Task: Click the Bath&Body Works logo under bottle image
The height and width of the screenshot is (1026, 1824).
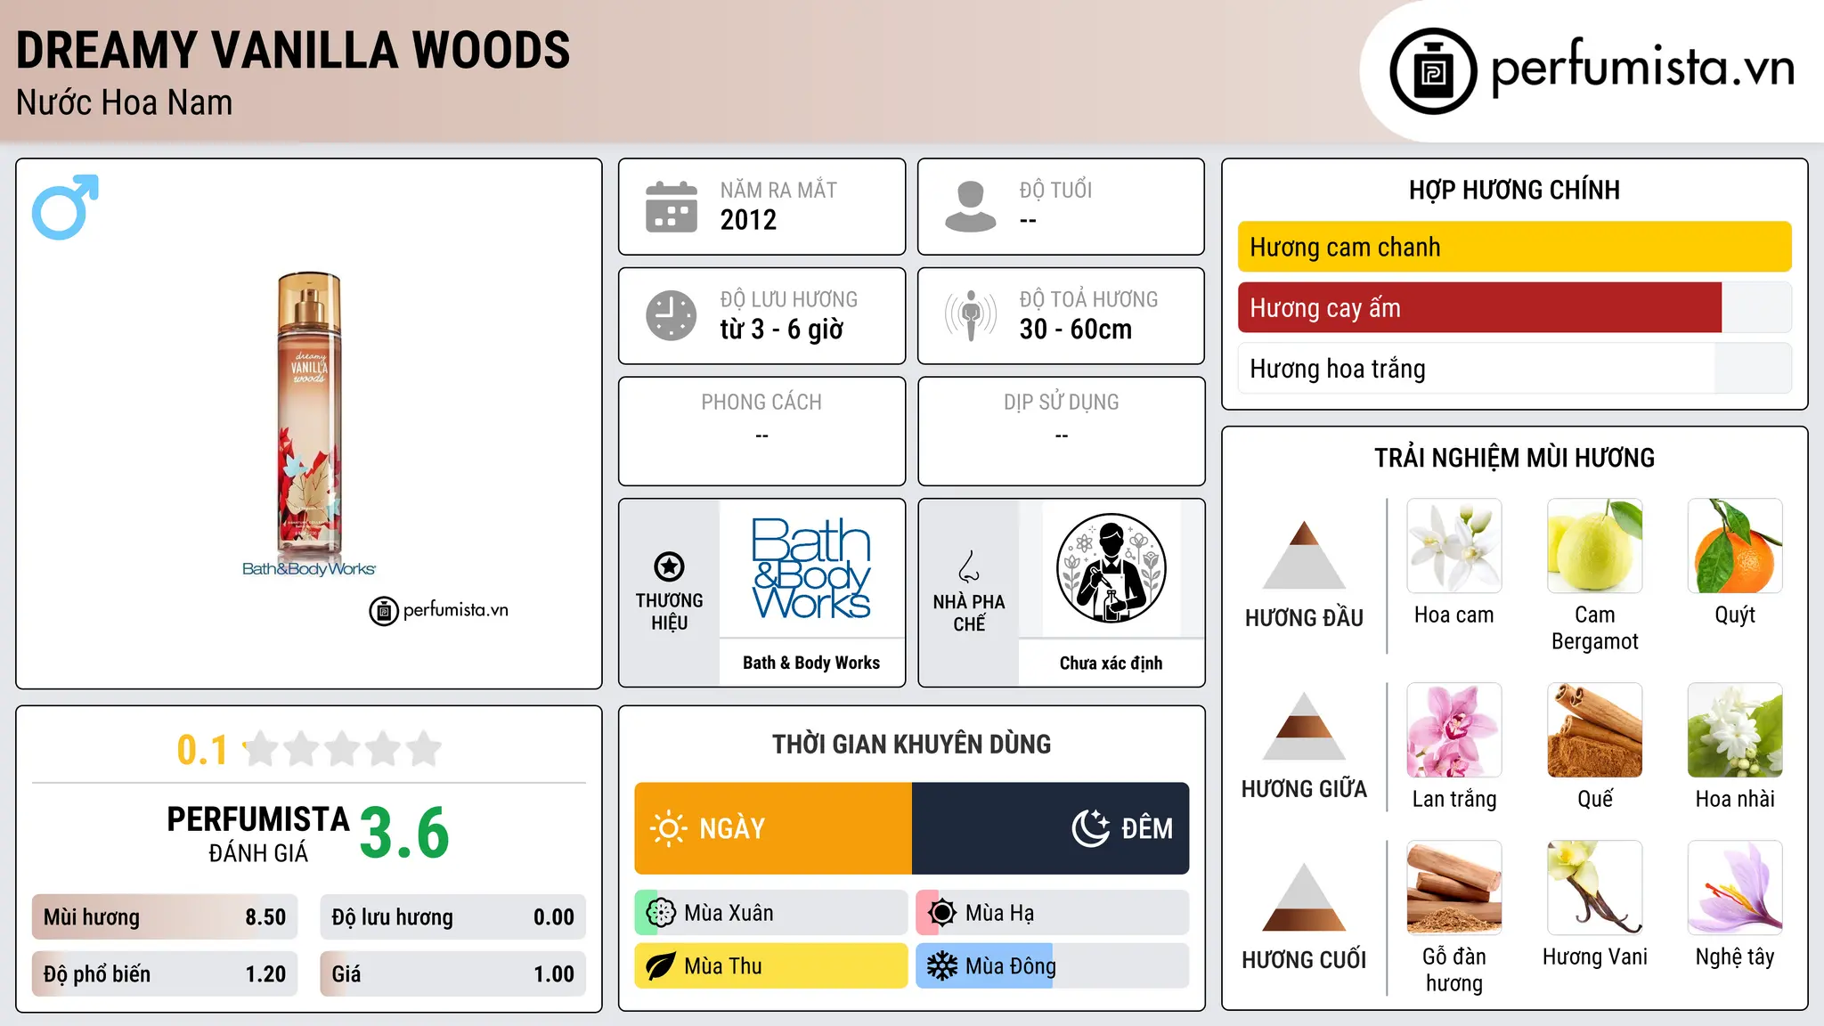Action: 309,569
